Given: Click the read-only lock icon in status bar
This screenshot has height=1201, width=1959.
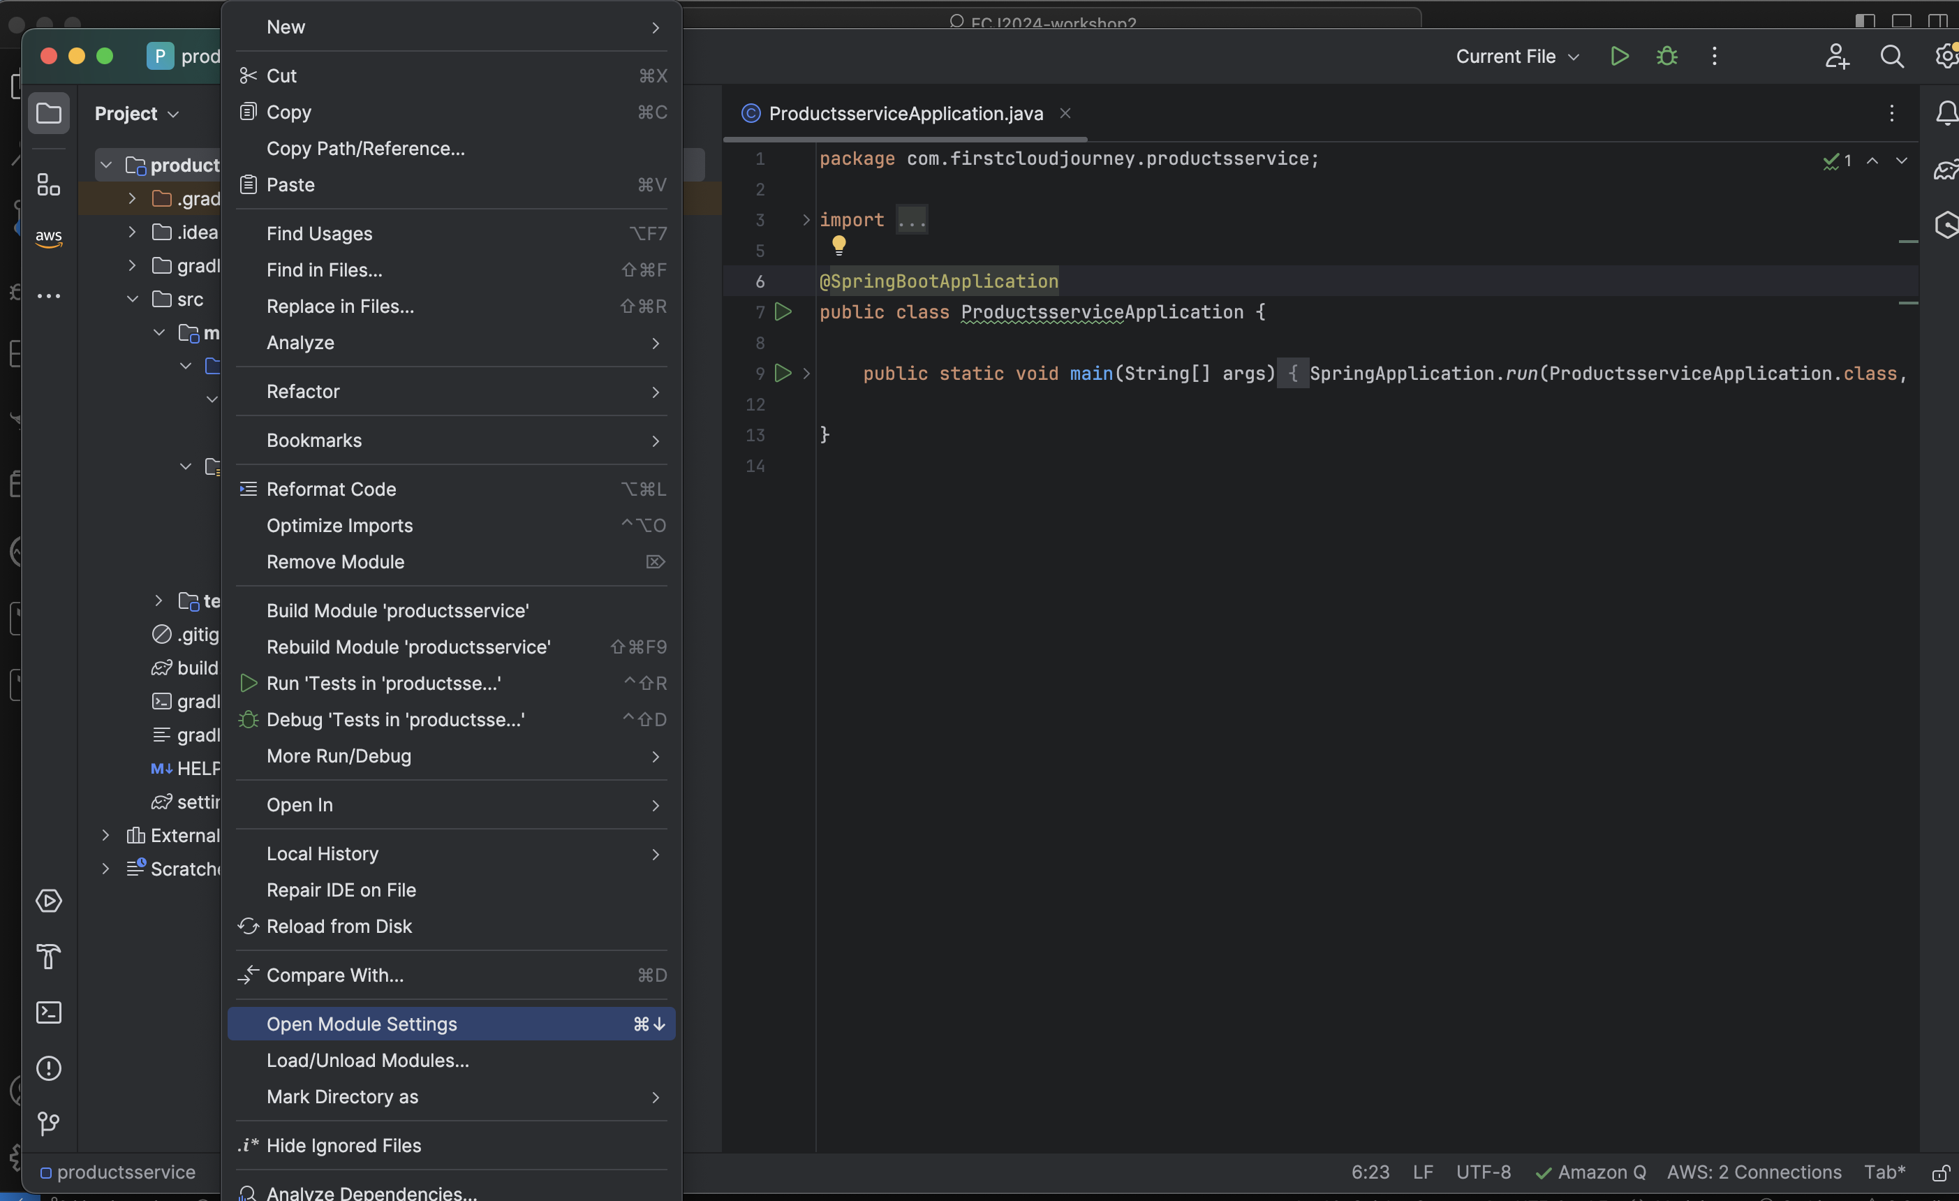Looking at the screenshot, I should (x=1941, y=1172).
